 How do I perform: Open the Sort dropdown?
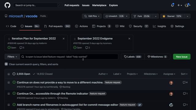click(x=184, y=74)
